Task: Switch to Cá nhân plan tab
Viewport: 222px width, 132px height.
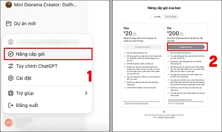Action: click(x=158, y=17)
